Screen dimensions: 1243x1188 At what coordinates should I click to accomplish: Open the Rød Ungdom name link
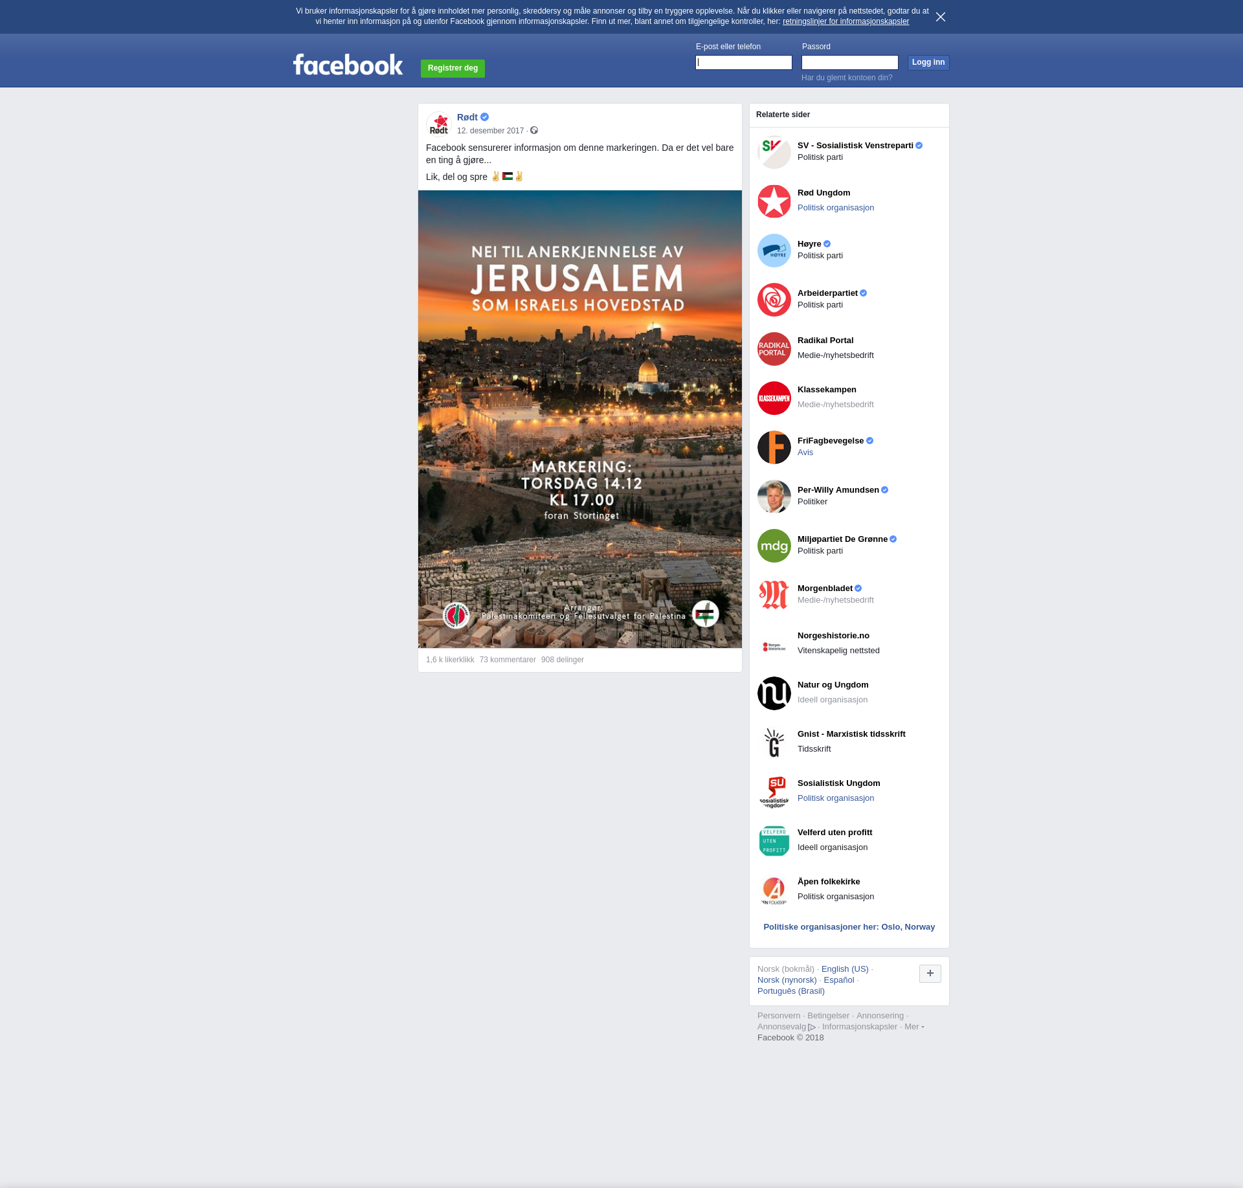point(823,193)
